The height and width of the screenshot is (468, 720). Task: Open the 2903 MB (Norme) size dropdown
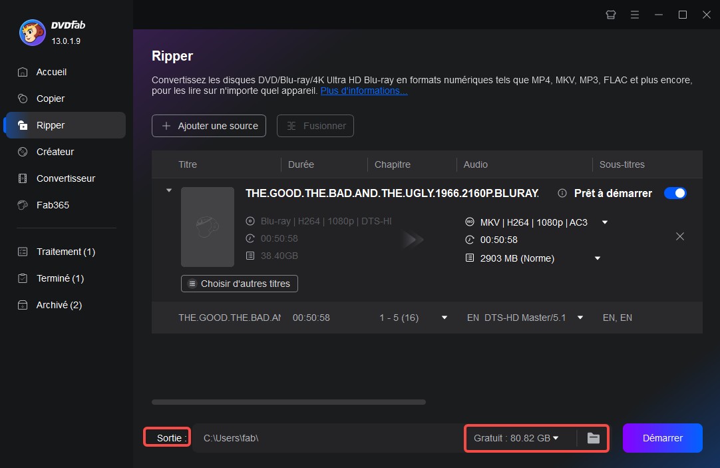click(x=598, y=258)
